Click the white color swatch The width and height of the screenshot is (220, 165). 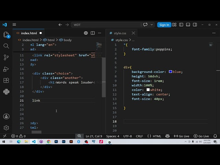[x=148, y=90]
